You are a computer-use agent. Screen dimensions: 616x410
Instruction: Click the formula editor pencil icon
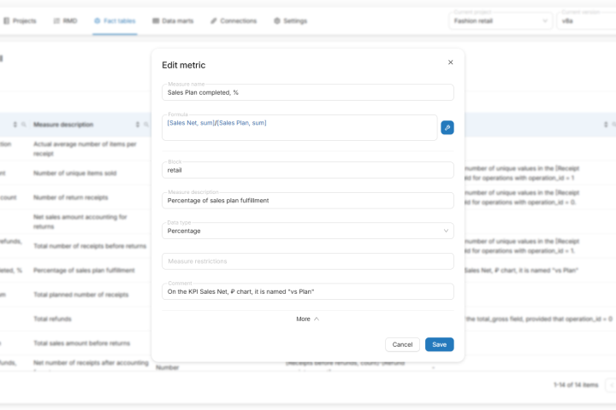pos(447,127)
